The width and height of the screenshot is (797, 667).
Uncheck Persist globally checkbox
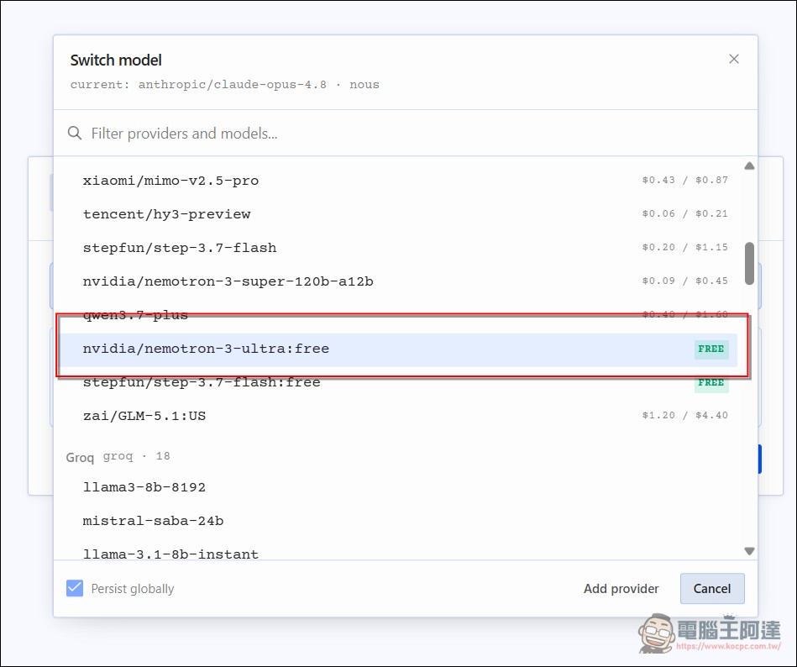(x=75, y=588)
